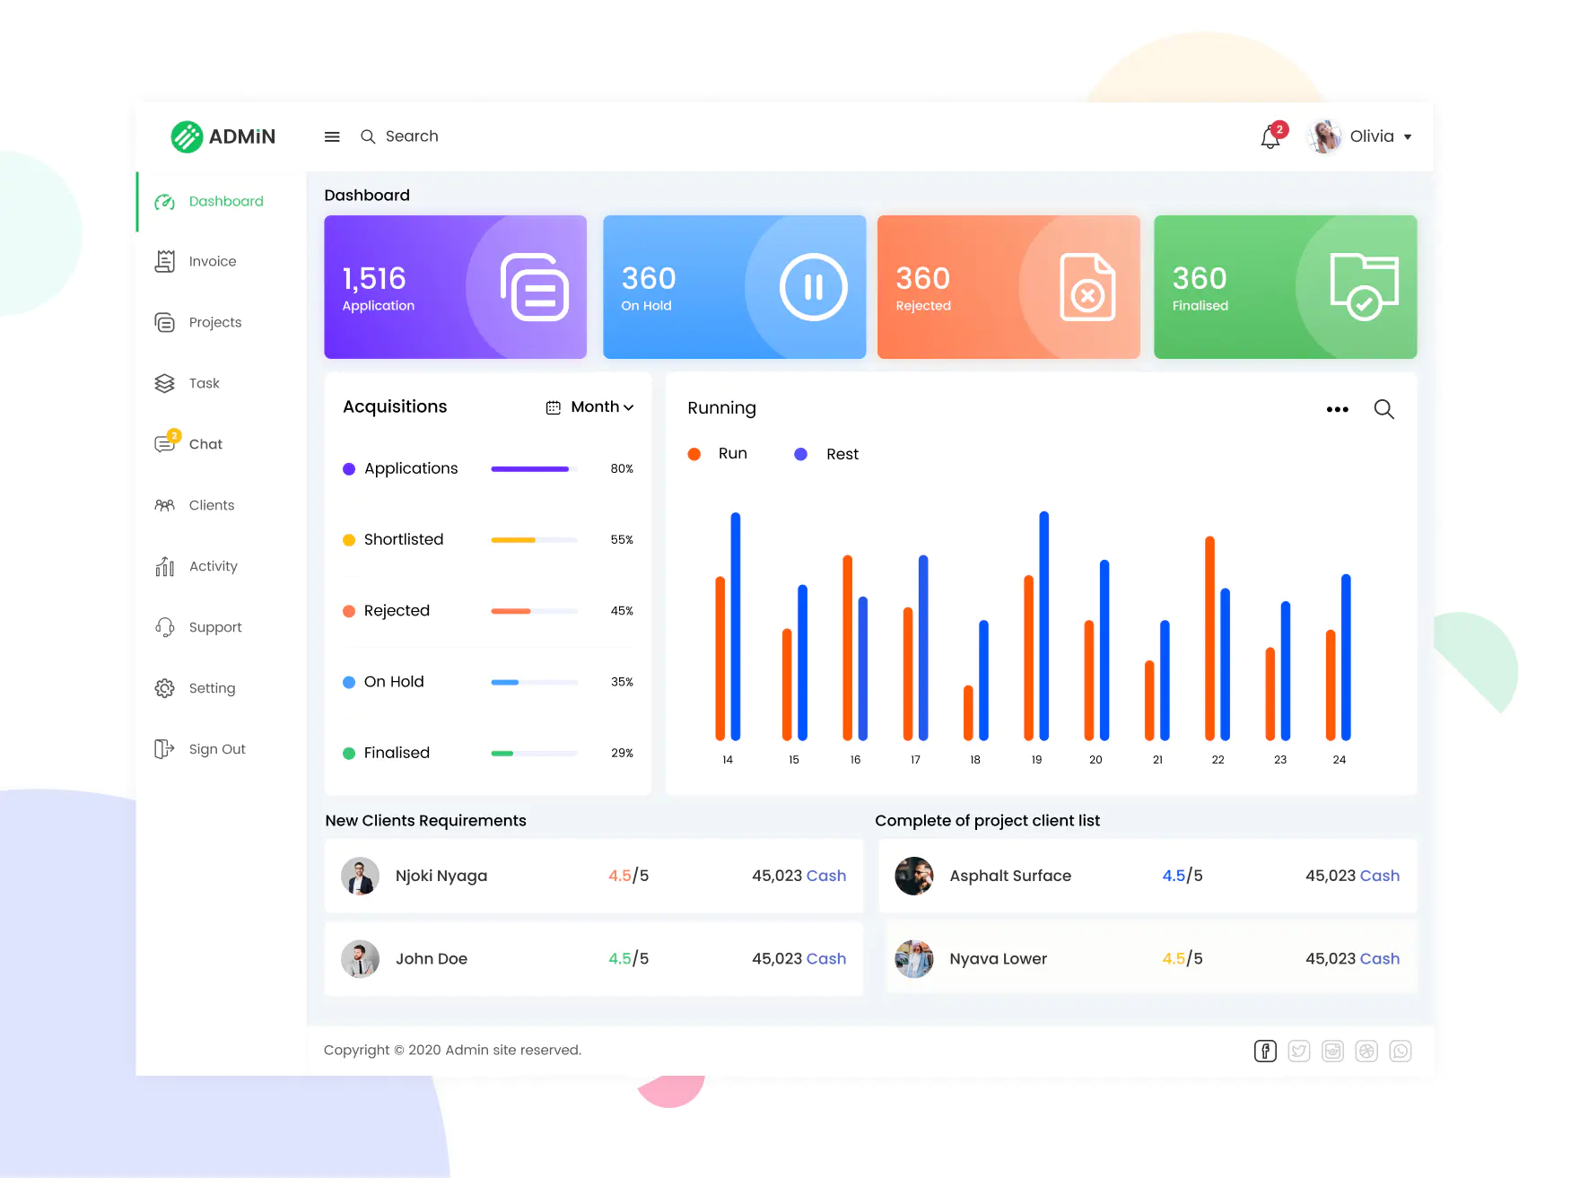The height and width of the screenshot is (1178, 1571).
Task: Toggle the Rest legend item
Action: coord(826,454)
